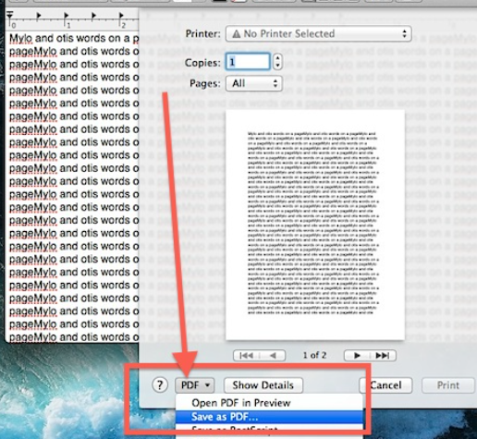Screen dimensions: 477x439
Task: Open help with the question mark button
Action: (x=160, y=385)
